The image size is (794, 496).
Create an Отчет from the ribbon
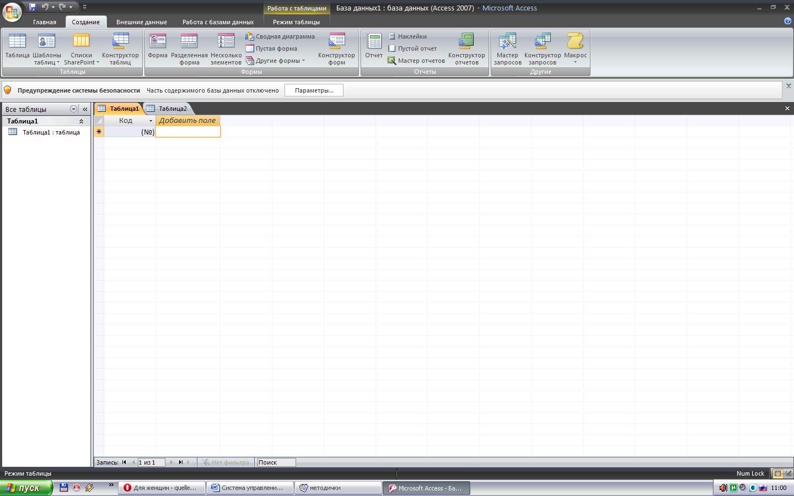tap(374, 46)
